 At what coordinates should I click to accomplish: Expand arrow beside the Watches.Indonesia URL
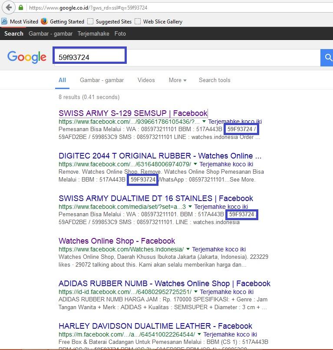188,249
